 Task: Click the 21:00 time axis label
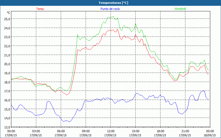[x=185, y=131]
